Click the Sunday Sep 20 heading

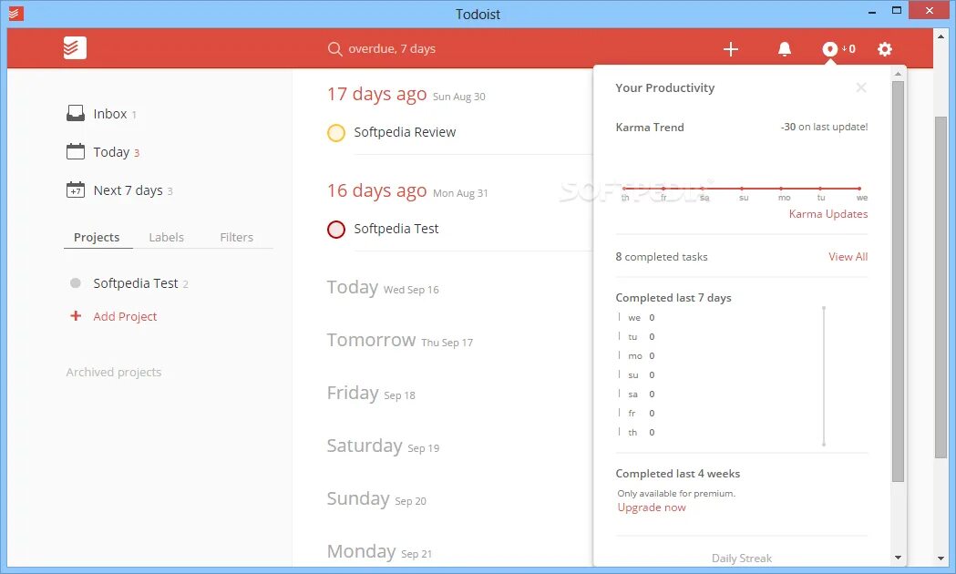376,498
